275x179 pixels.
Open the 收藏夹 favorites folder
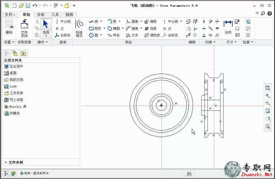pyautogui.click(x=12, y=113)
